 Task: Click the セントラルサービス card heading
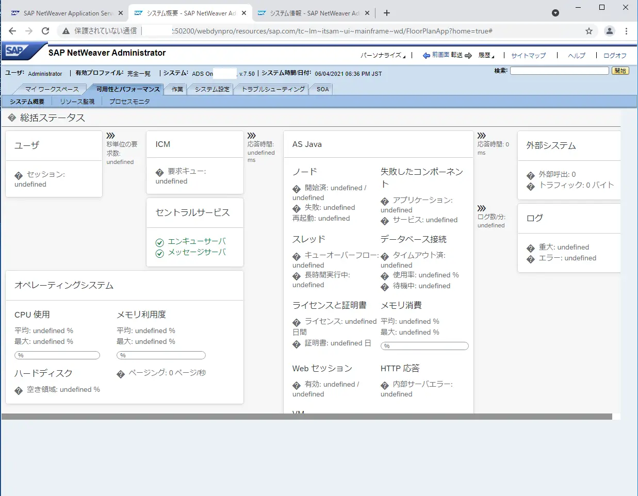tap(193, 212)
